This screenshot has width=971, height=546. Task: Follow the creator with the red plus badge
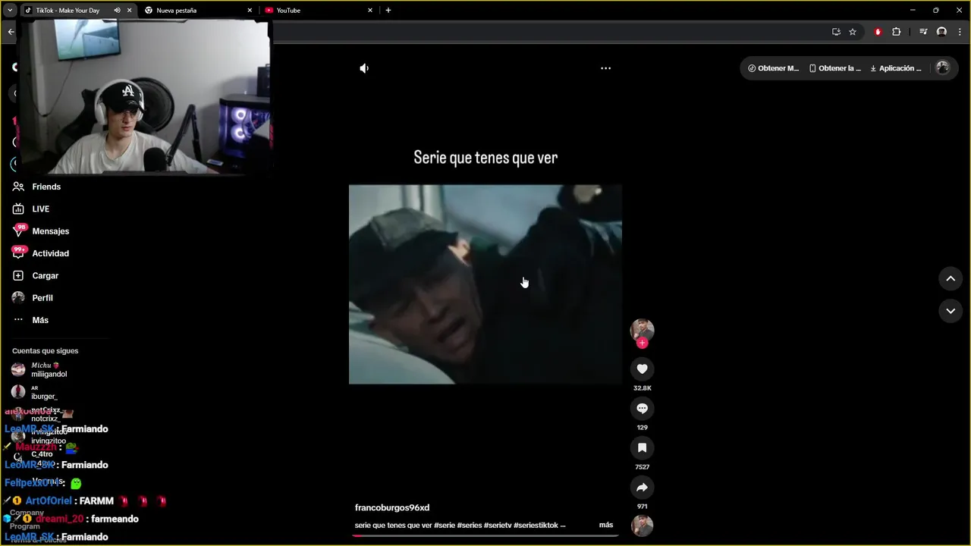tap(642, 343)
